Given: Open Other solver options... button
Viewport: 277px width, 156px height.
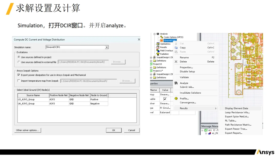Looking at the screenshot, I should pos(27,130).
